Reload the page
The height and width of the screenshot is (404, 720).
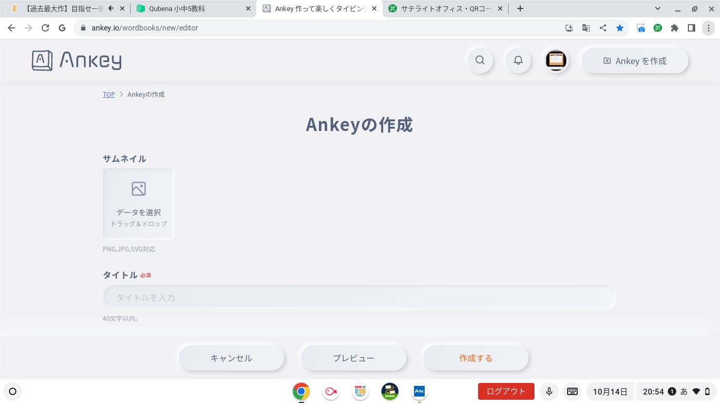pyautogui.click(x=45, y=28)
